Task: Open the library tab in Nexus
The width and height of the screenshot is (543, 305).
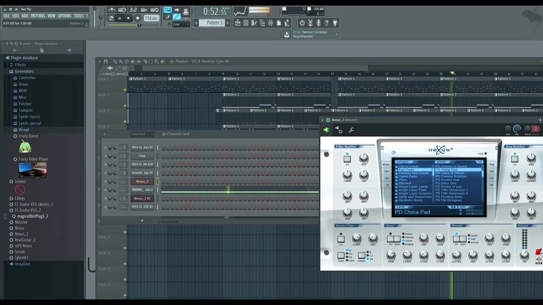Action: [x=386, y=164]
